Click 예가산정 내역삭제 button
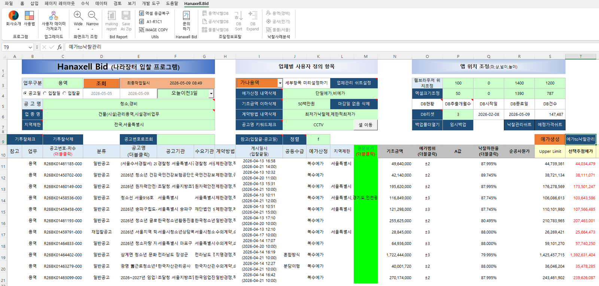 coord(259,93)
